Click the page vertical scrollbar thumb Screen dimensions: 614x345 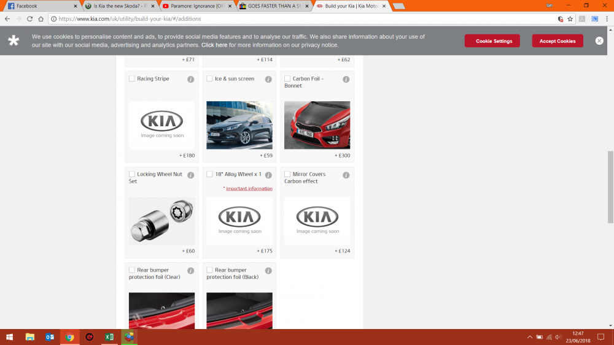610,187
